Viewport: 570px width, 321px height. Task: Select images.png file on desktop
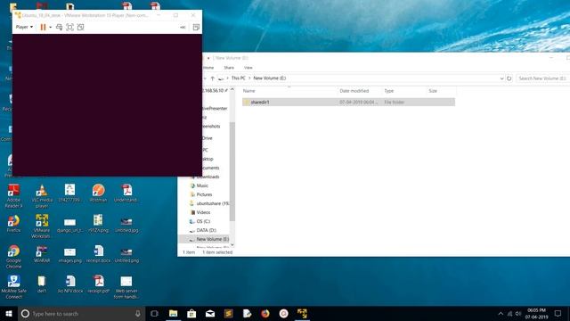click(69, 254)
